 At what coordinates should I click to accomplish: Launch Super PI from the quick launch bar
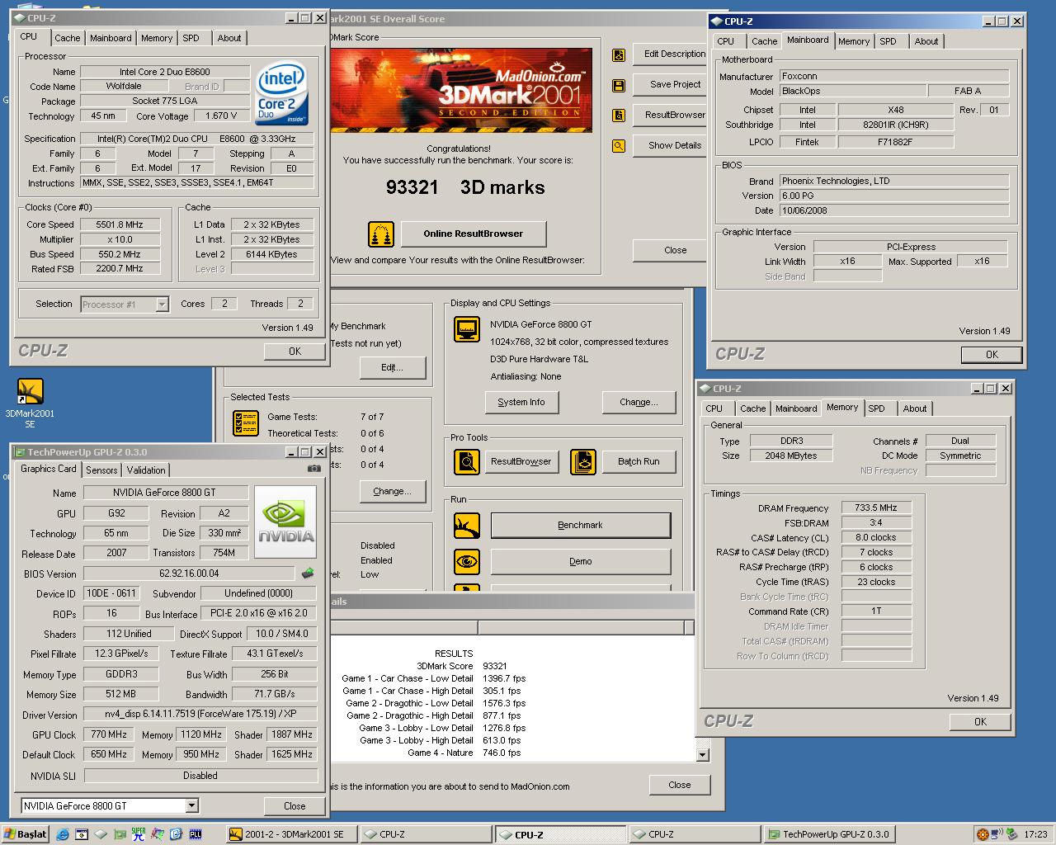tap(139, 834)
